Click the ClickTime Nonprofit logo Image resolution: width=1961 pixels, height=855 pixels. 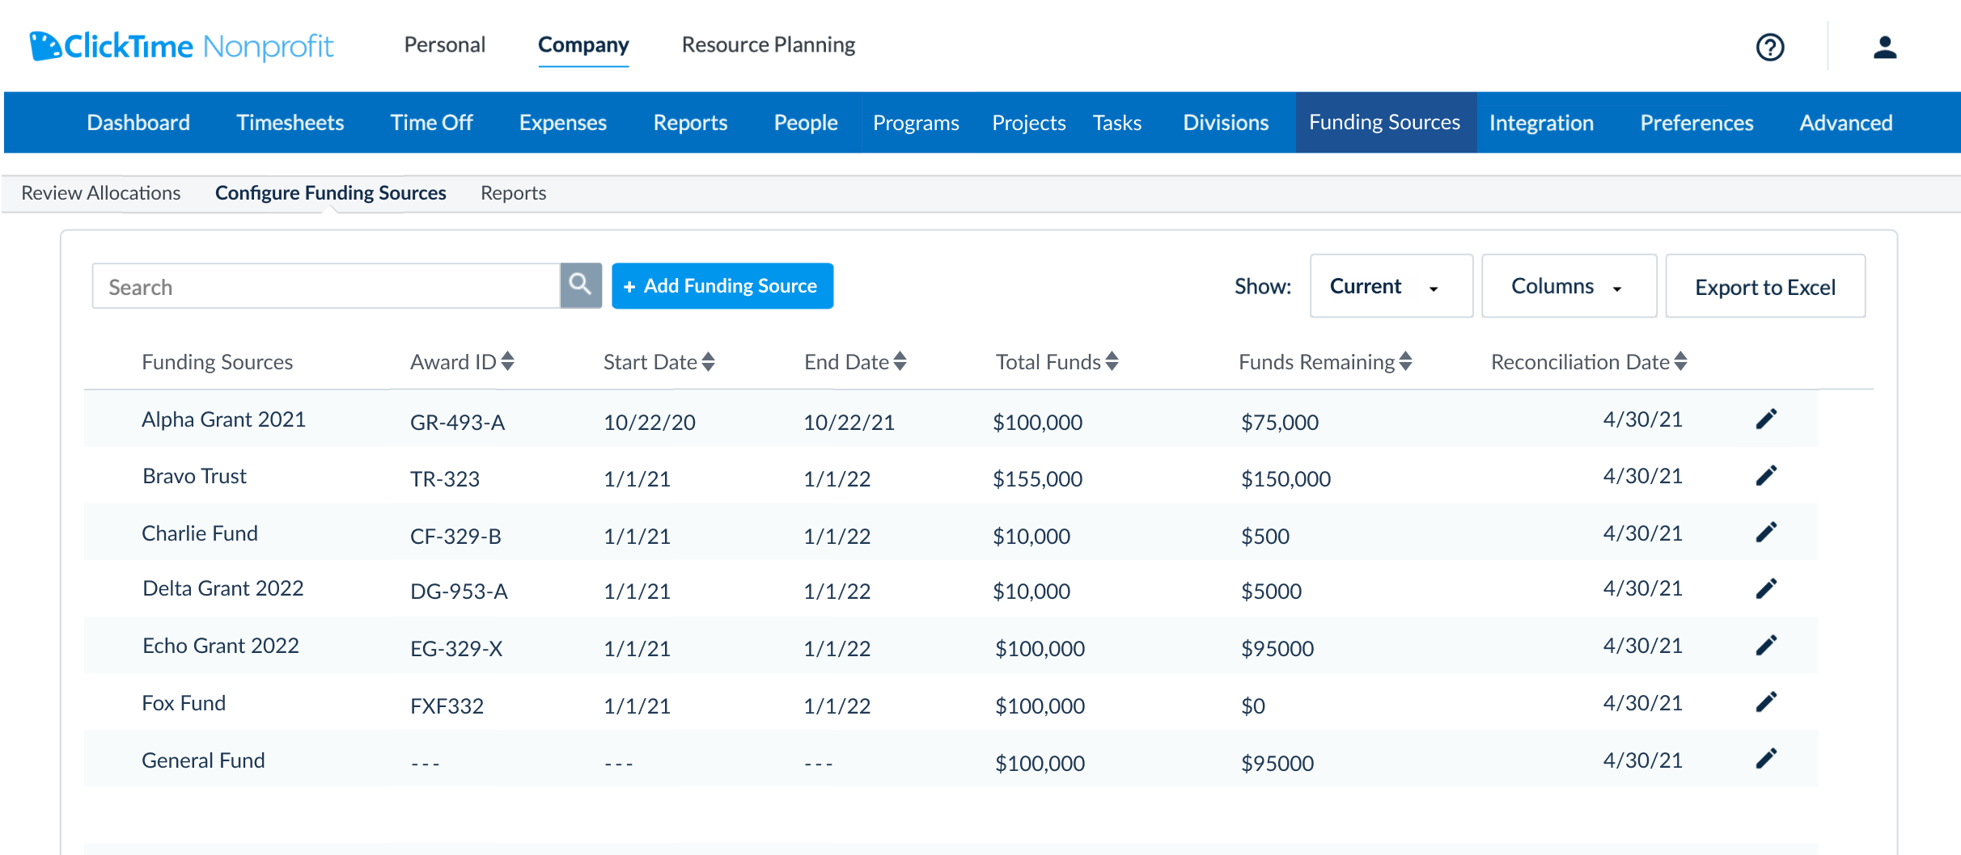click(181, 46)
